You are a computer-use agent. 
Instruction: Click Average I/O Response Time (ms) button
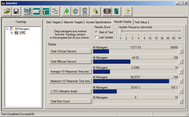tap(70, 72)
